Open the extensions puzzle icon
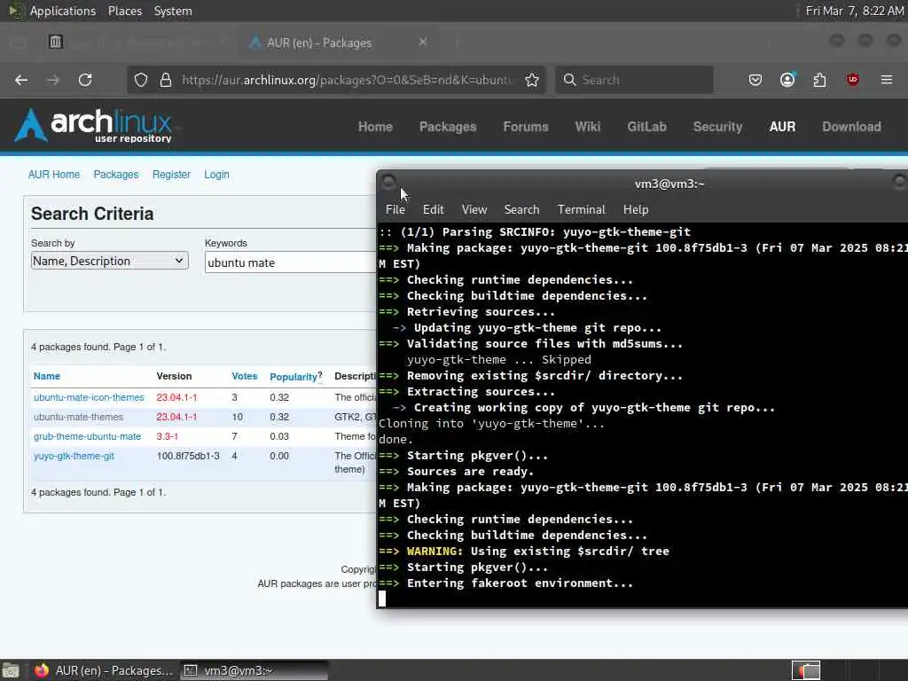This screenshot has width=908, height=681. point(819,80)
